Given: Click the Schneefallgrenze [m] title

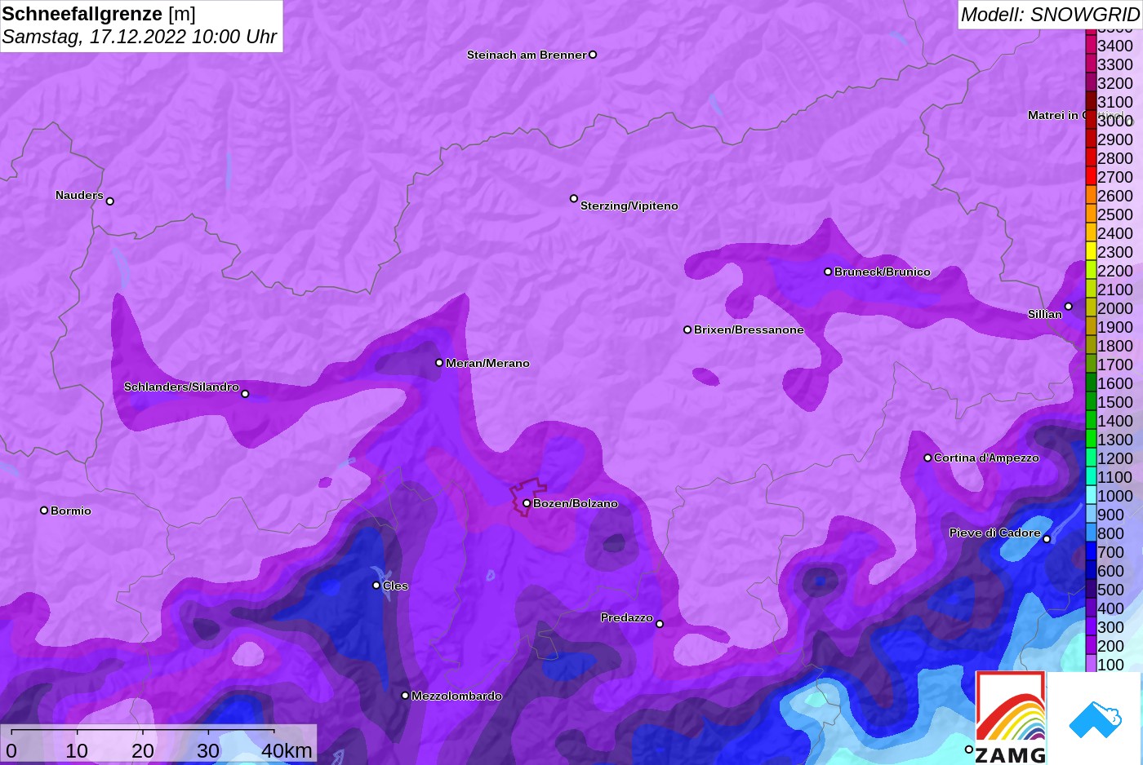Looking at the screenshot, I should pos(99,14).
